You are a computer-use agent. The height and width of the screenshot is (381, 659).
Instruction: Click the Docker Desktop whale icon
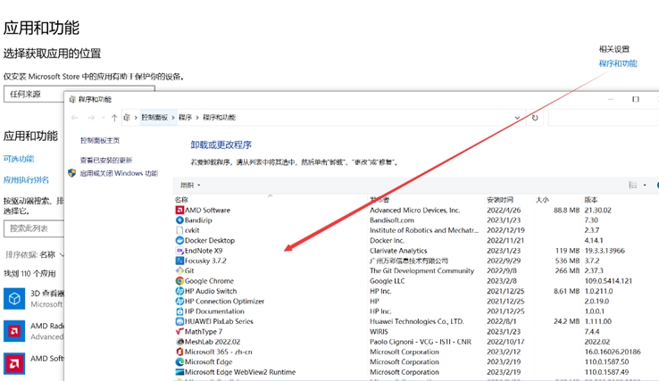(179, 240)
